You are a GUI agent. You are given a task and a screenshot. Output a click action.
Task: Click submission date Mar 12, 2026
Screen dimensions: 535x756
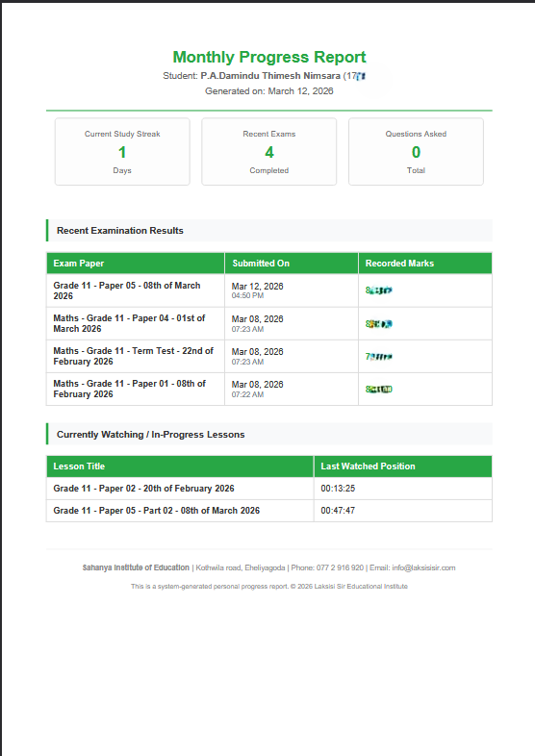tap(257, 287)
